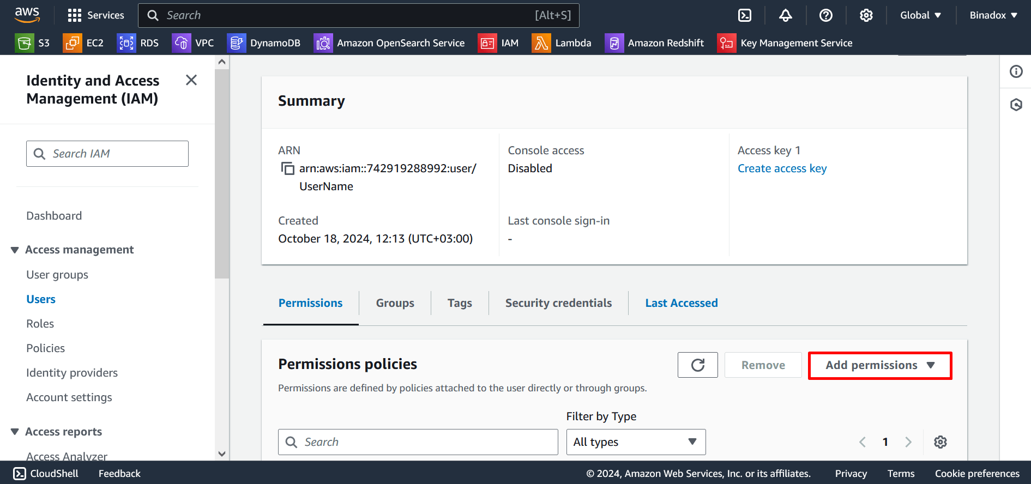The image size is (1031, 484).
Task: Open Cookie preferences in footer
Action: click(977, 474)
